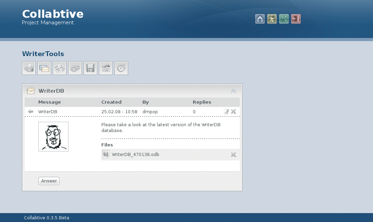The height and width of the screenshot is (222, 373).
Task: Open the time tracker stopwatch icon
Action: tap(121, 68)
